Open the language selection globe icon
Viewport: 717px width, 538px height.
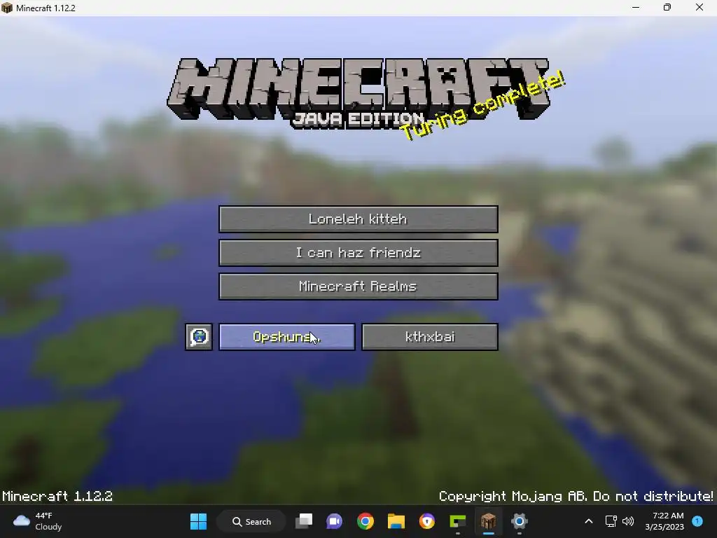(199, 337)
